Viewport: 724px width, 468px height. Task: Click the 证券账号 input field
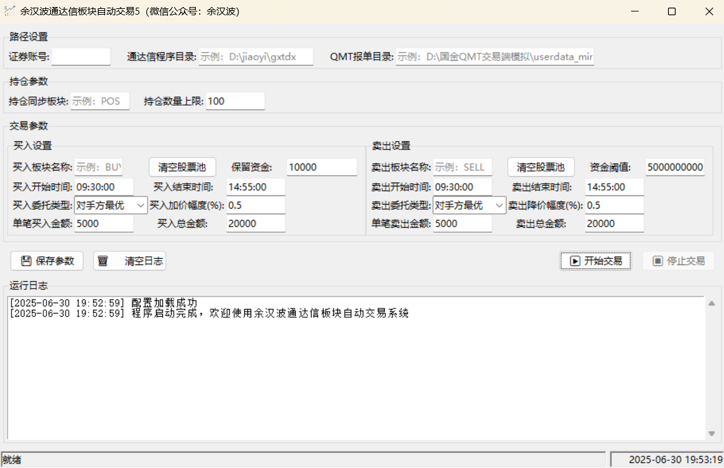pos(81,57)
